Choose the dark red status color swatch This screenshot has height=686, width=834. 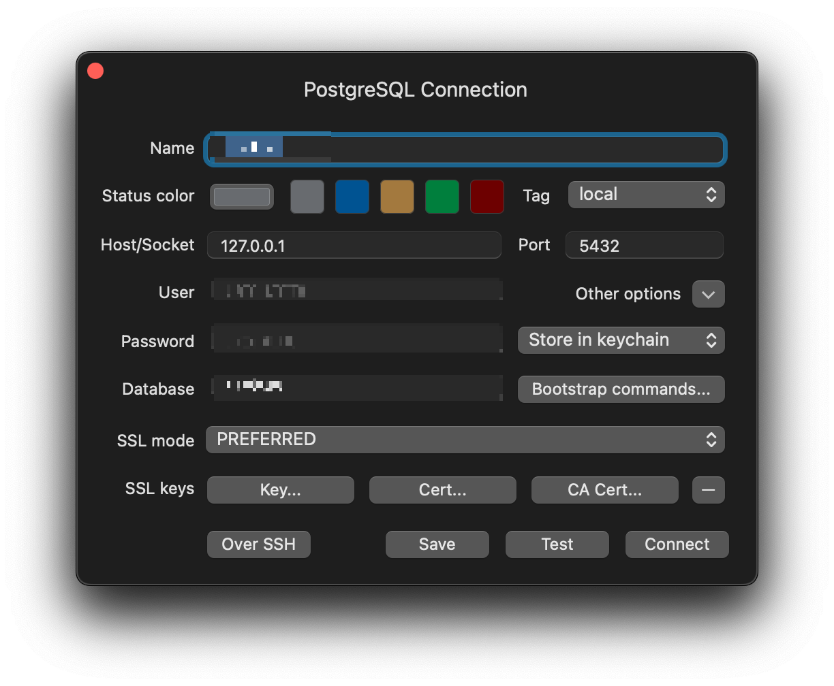click(487, 197)
